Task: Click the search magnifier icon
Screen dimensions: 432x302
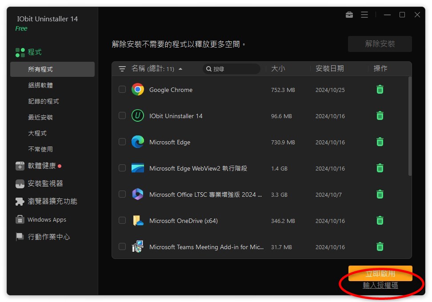Action: [x=209, y=69]
